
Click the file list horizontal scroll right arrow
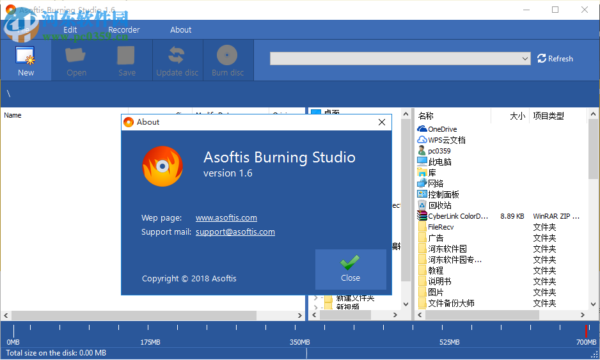pos(582,315)
